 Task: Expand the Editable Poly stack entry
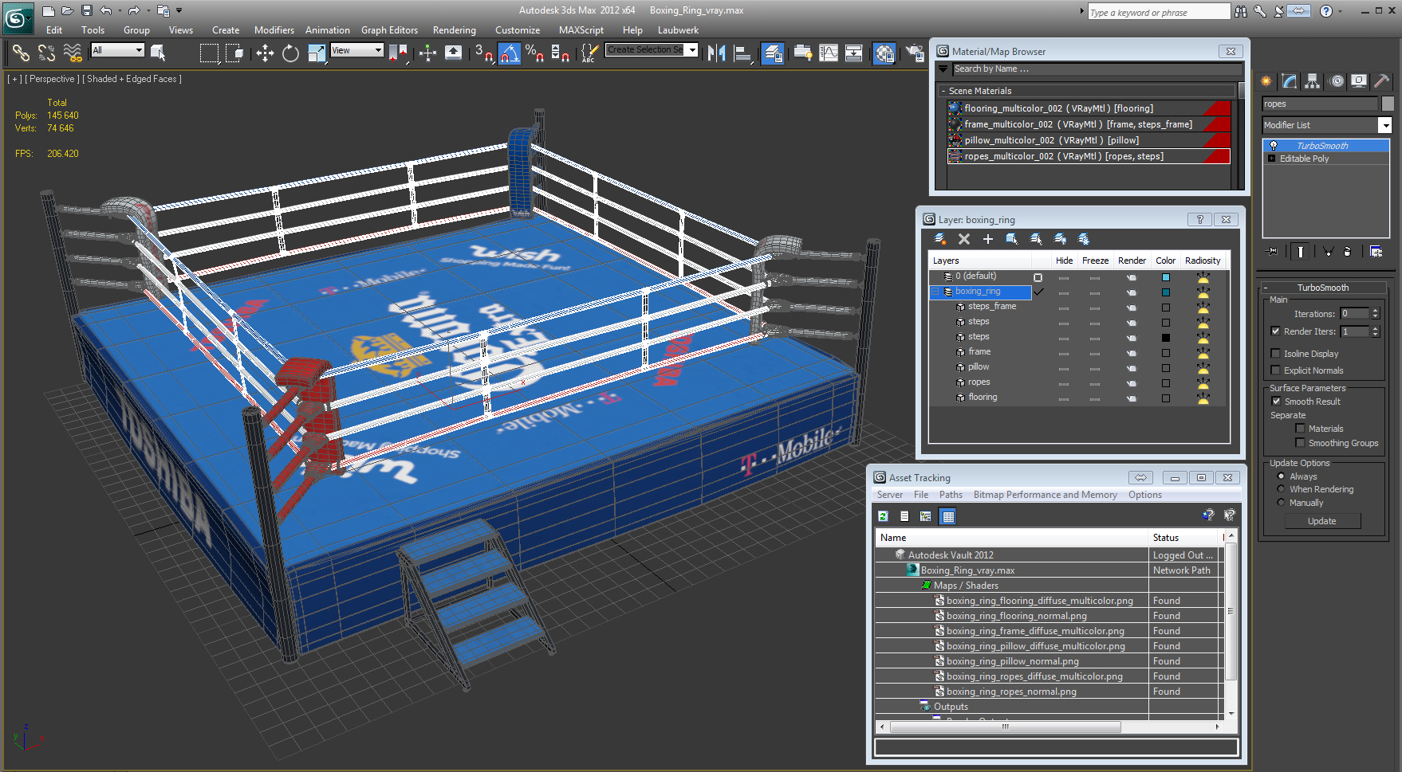pyautogui.click(x=1271, y=159)
